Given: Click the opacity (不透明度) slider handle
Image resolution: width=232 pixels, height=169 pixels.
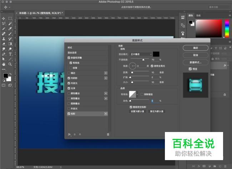Looking at the screenshot, I should 143,59.
